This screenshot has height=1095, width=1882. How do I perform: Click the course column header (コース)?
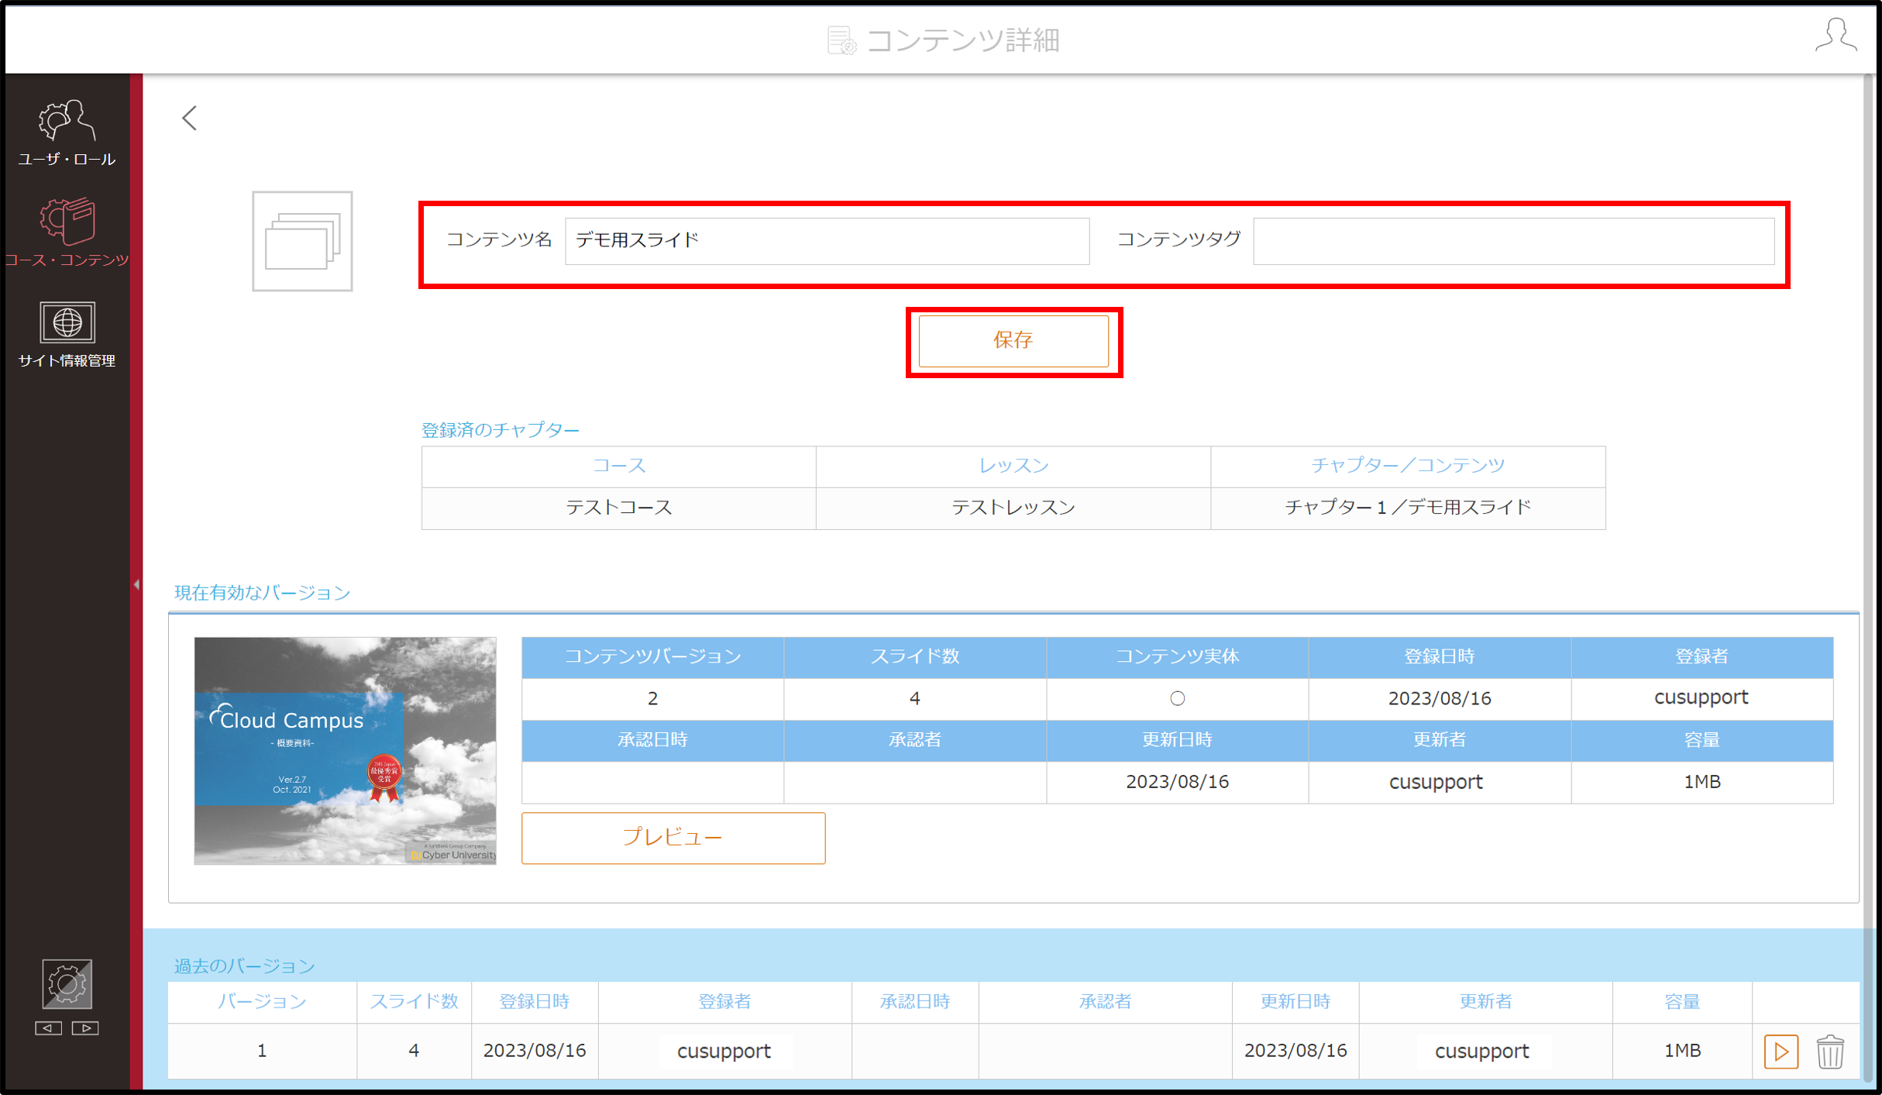tap(618, 466)
